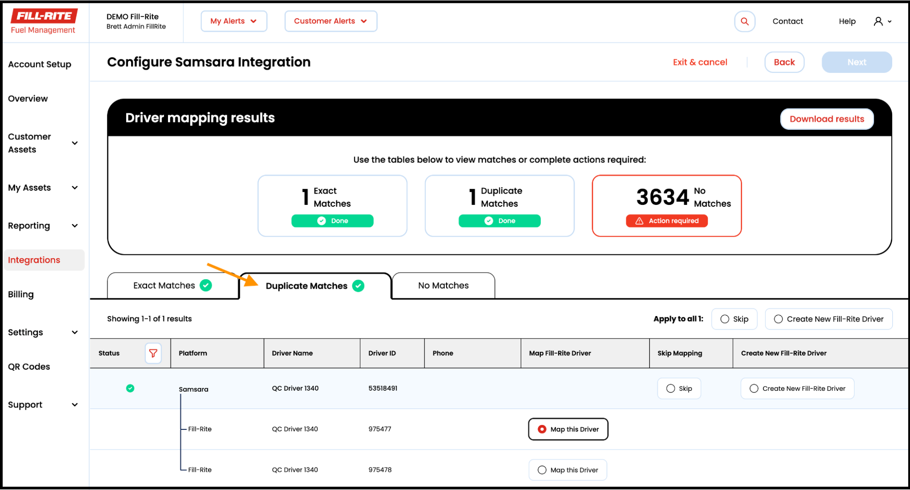Open the My Alerts dropdown
Screen dimensions: 910x490
(234, 21)
